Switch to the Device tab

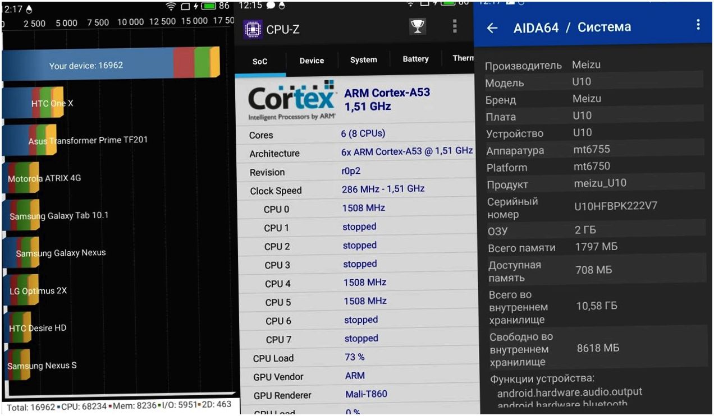coord(312,61)
